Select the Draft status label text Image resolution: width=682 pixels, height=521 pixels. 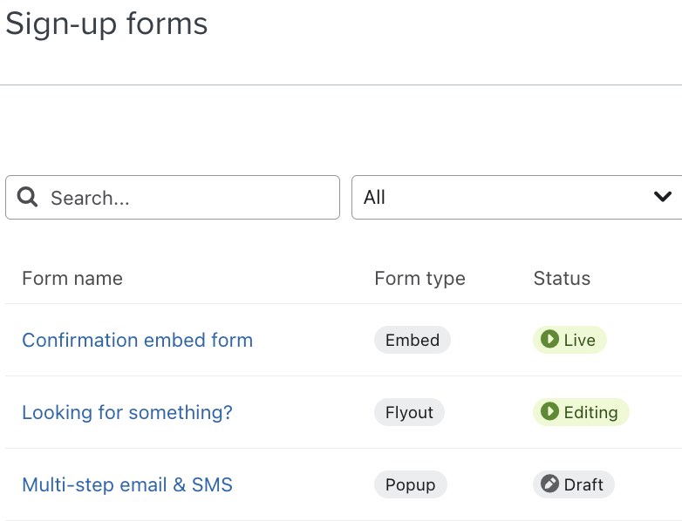(583, 484)
